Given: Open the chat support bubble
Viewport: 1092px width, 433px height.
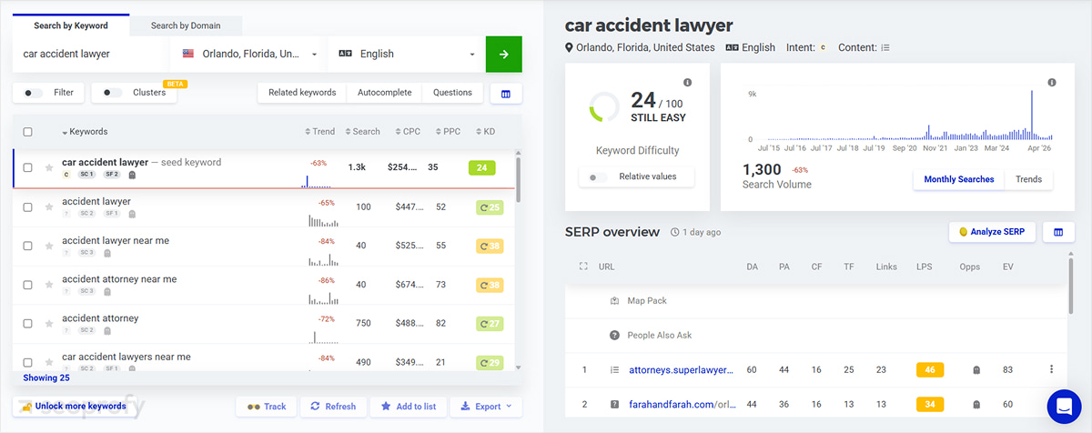Looking at the screenshot, I should [1063, 406].
